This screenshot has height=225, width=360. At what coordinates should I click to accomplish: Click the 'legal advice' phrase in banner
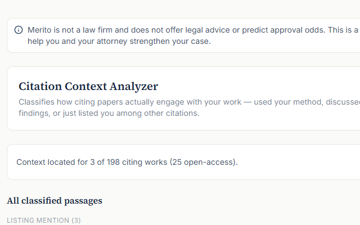click(208, 30)
